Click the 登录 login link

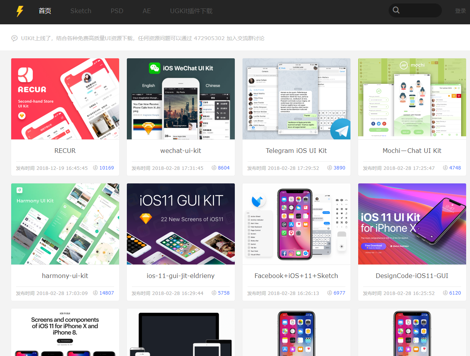point(460,11)
